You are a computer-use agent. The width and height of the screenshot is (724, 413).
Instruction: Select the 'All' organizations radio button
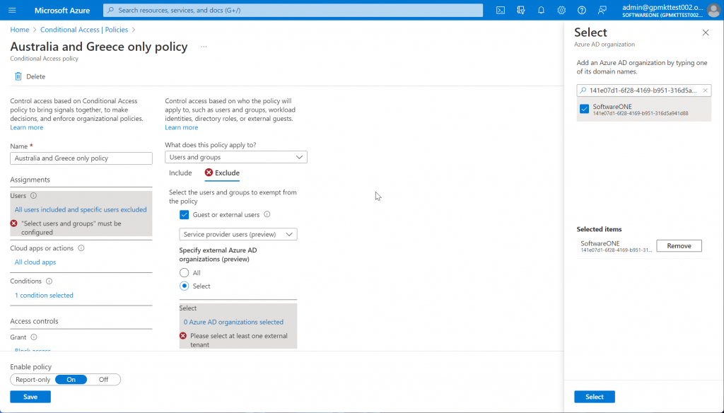tap(185, 272)
